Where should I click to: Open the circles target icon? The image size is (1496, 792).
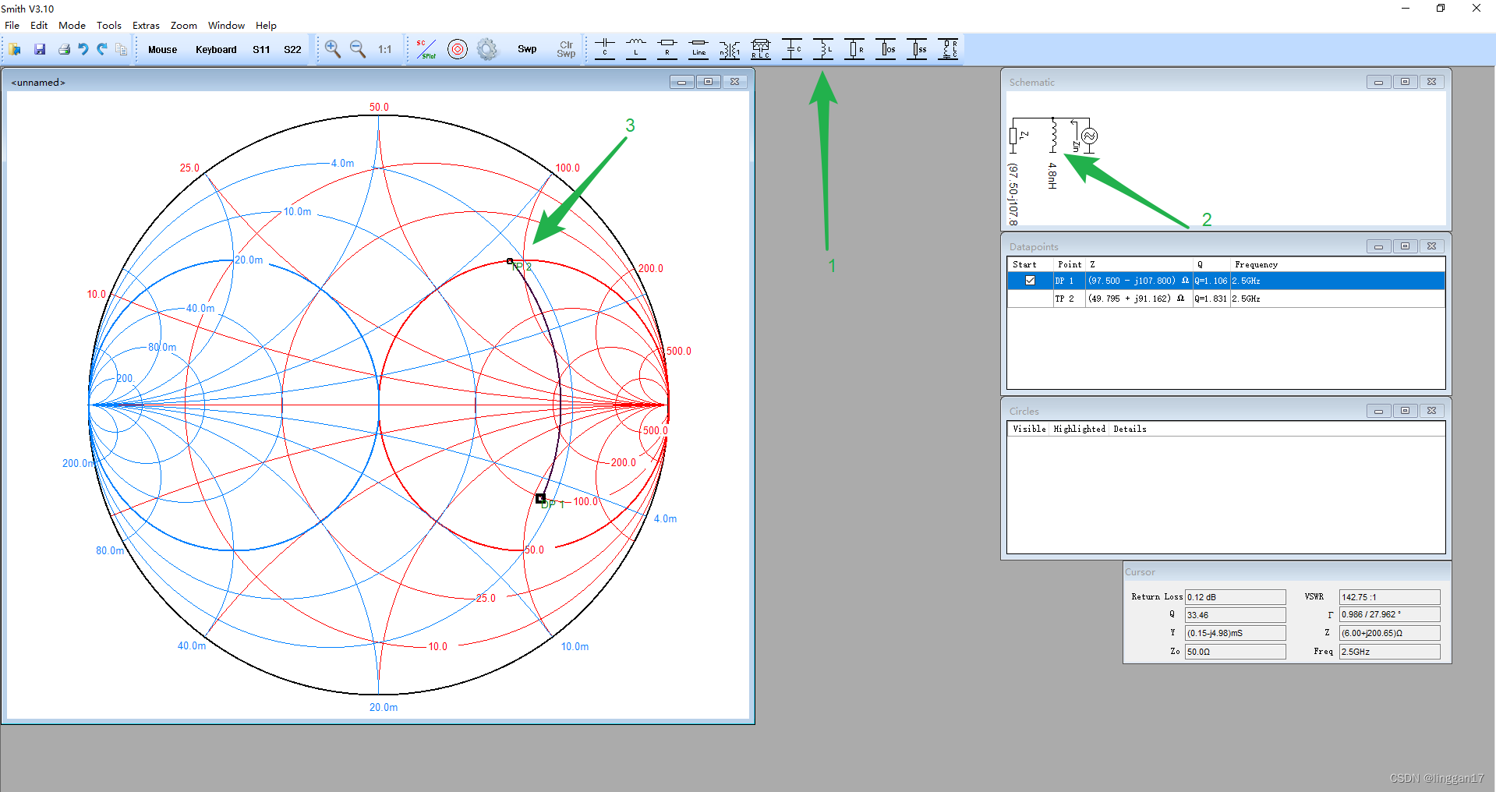458,49
